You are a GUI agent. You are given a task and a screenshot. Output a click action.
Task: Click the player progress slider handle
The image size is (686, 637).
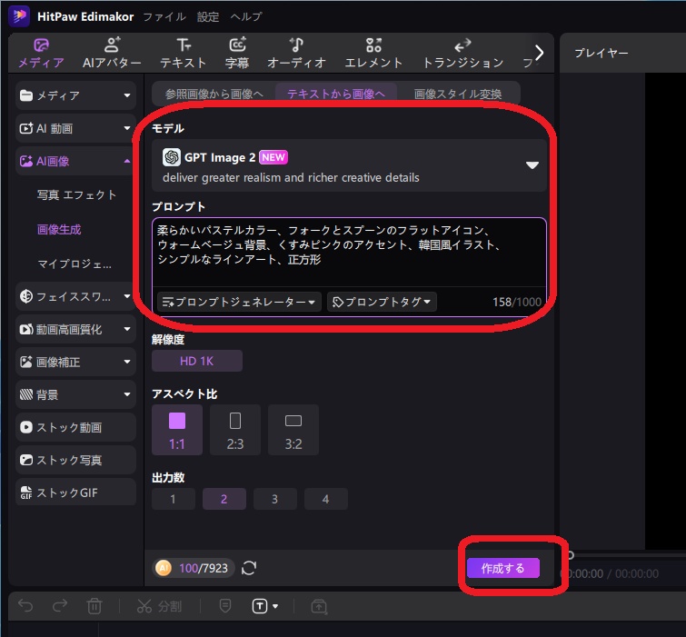tap(571, 555)
